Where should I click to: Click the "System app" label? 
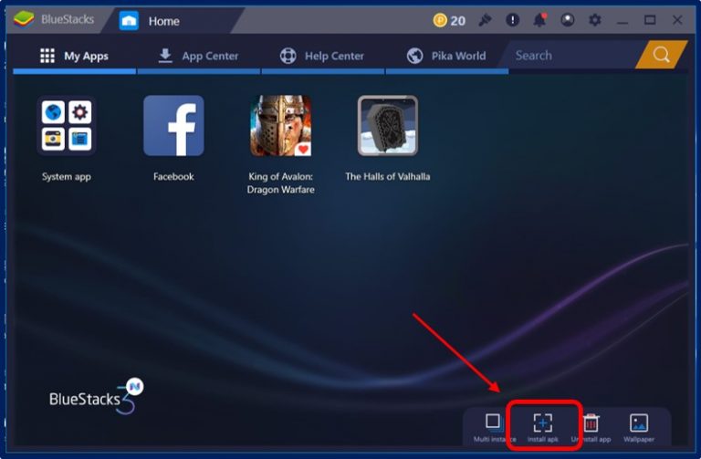67,176
